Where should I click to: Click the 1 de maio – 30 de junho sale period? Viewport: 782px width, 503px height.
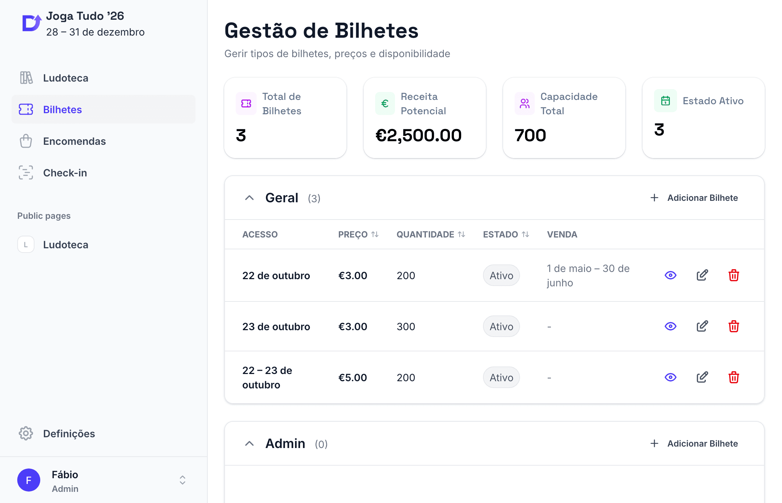588,276
